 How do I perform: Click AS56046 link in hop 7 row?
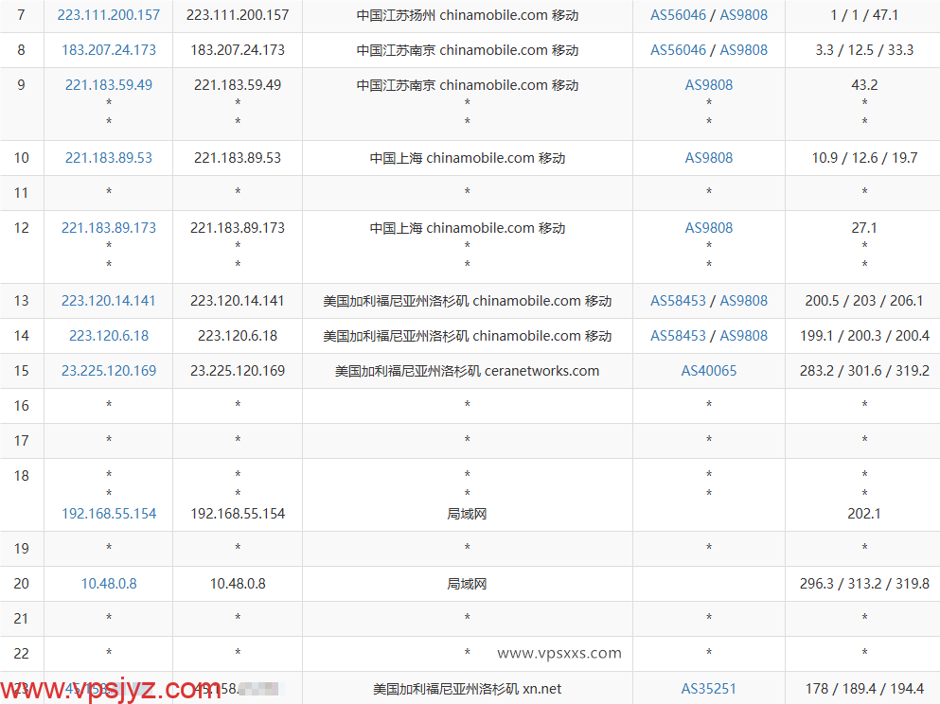pyautogui.click(x=678, y=15)
